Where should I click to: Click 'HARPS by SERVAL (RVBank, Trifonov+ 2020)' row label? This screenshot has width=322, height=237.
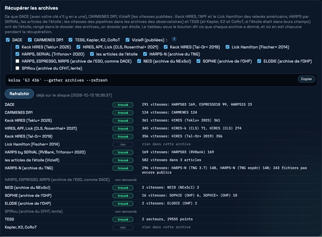click(45, 152)
